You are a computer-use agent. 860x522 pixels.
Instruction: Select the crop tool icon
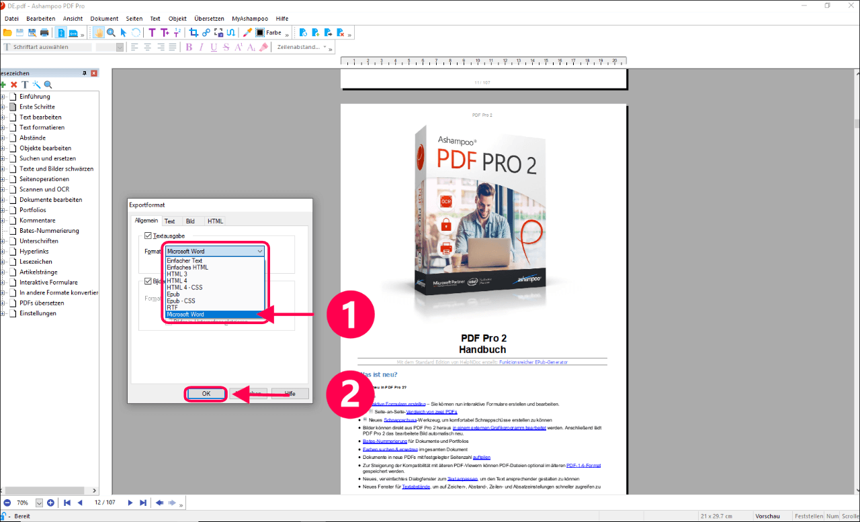(x=193, y=32)
